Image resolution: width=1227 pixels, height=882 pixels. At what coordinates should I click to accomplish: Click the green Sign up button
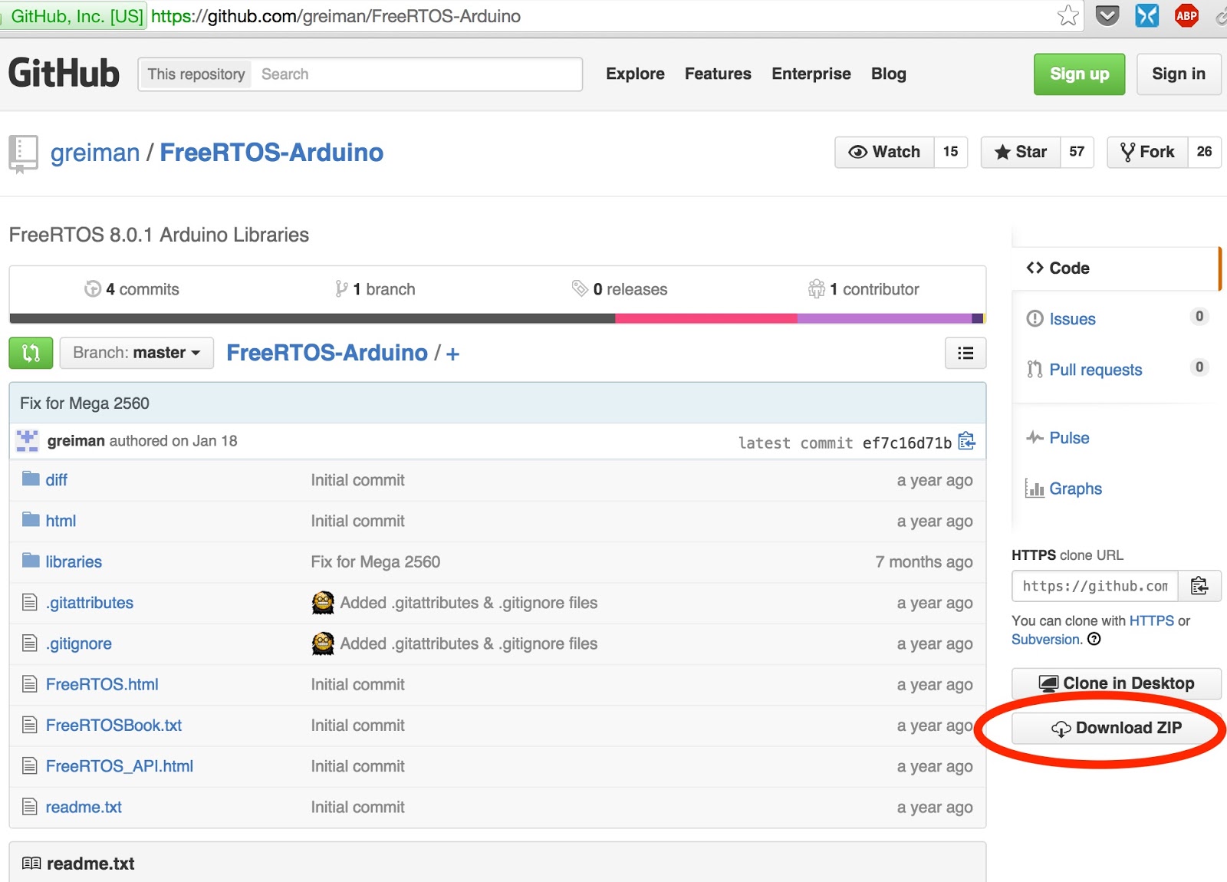[x=1079, y=74]
